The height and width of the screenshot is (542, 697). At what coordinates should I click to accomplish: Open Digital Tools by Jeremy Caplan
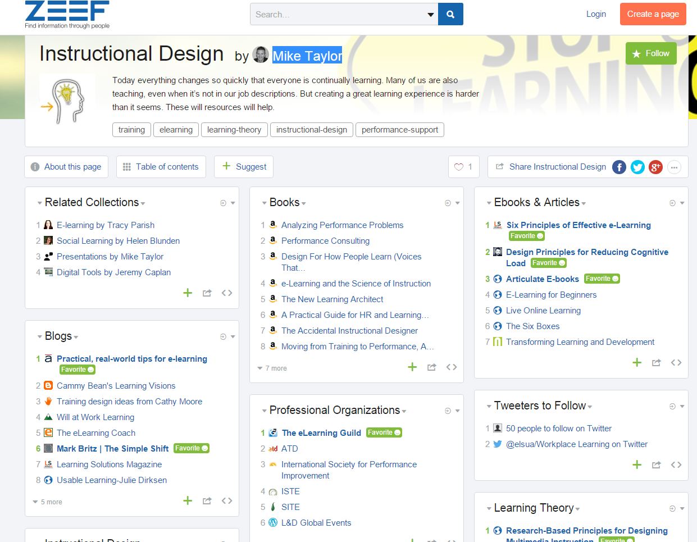pos(114,272)
